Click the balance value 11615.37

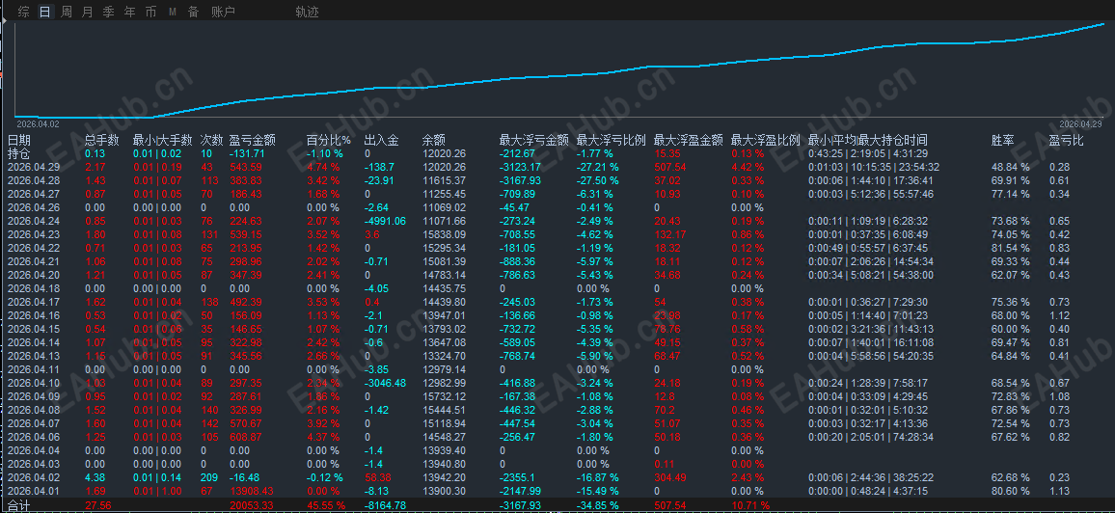coord(444,180)
